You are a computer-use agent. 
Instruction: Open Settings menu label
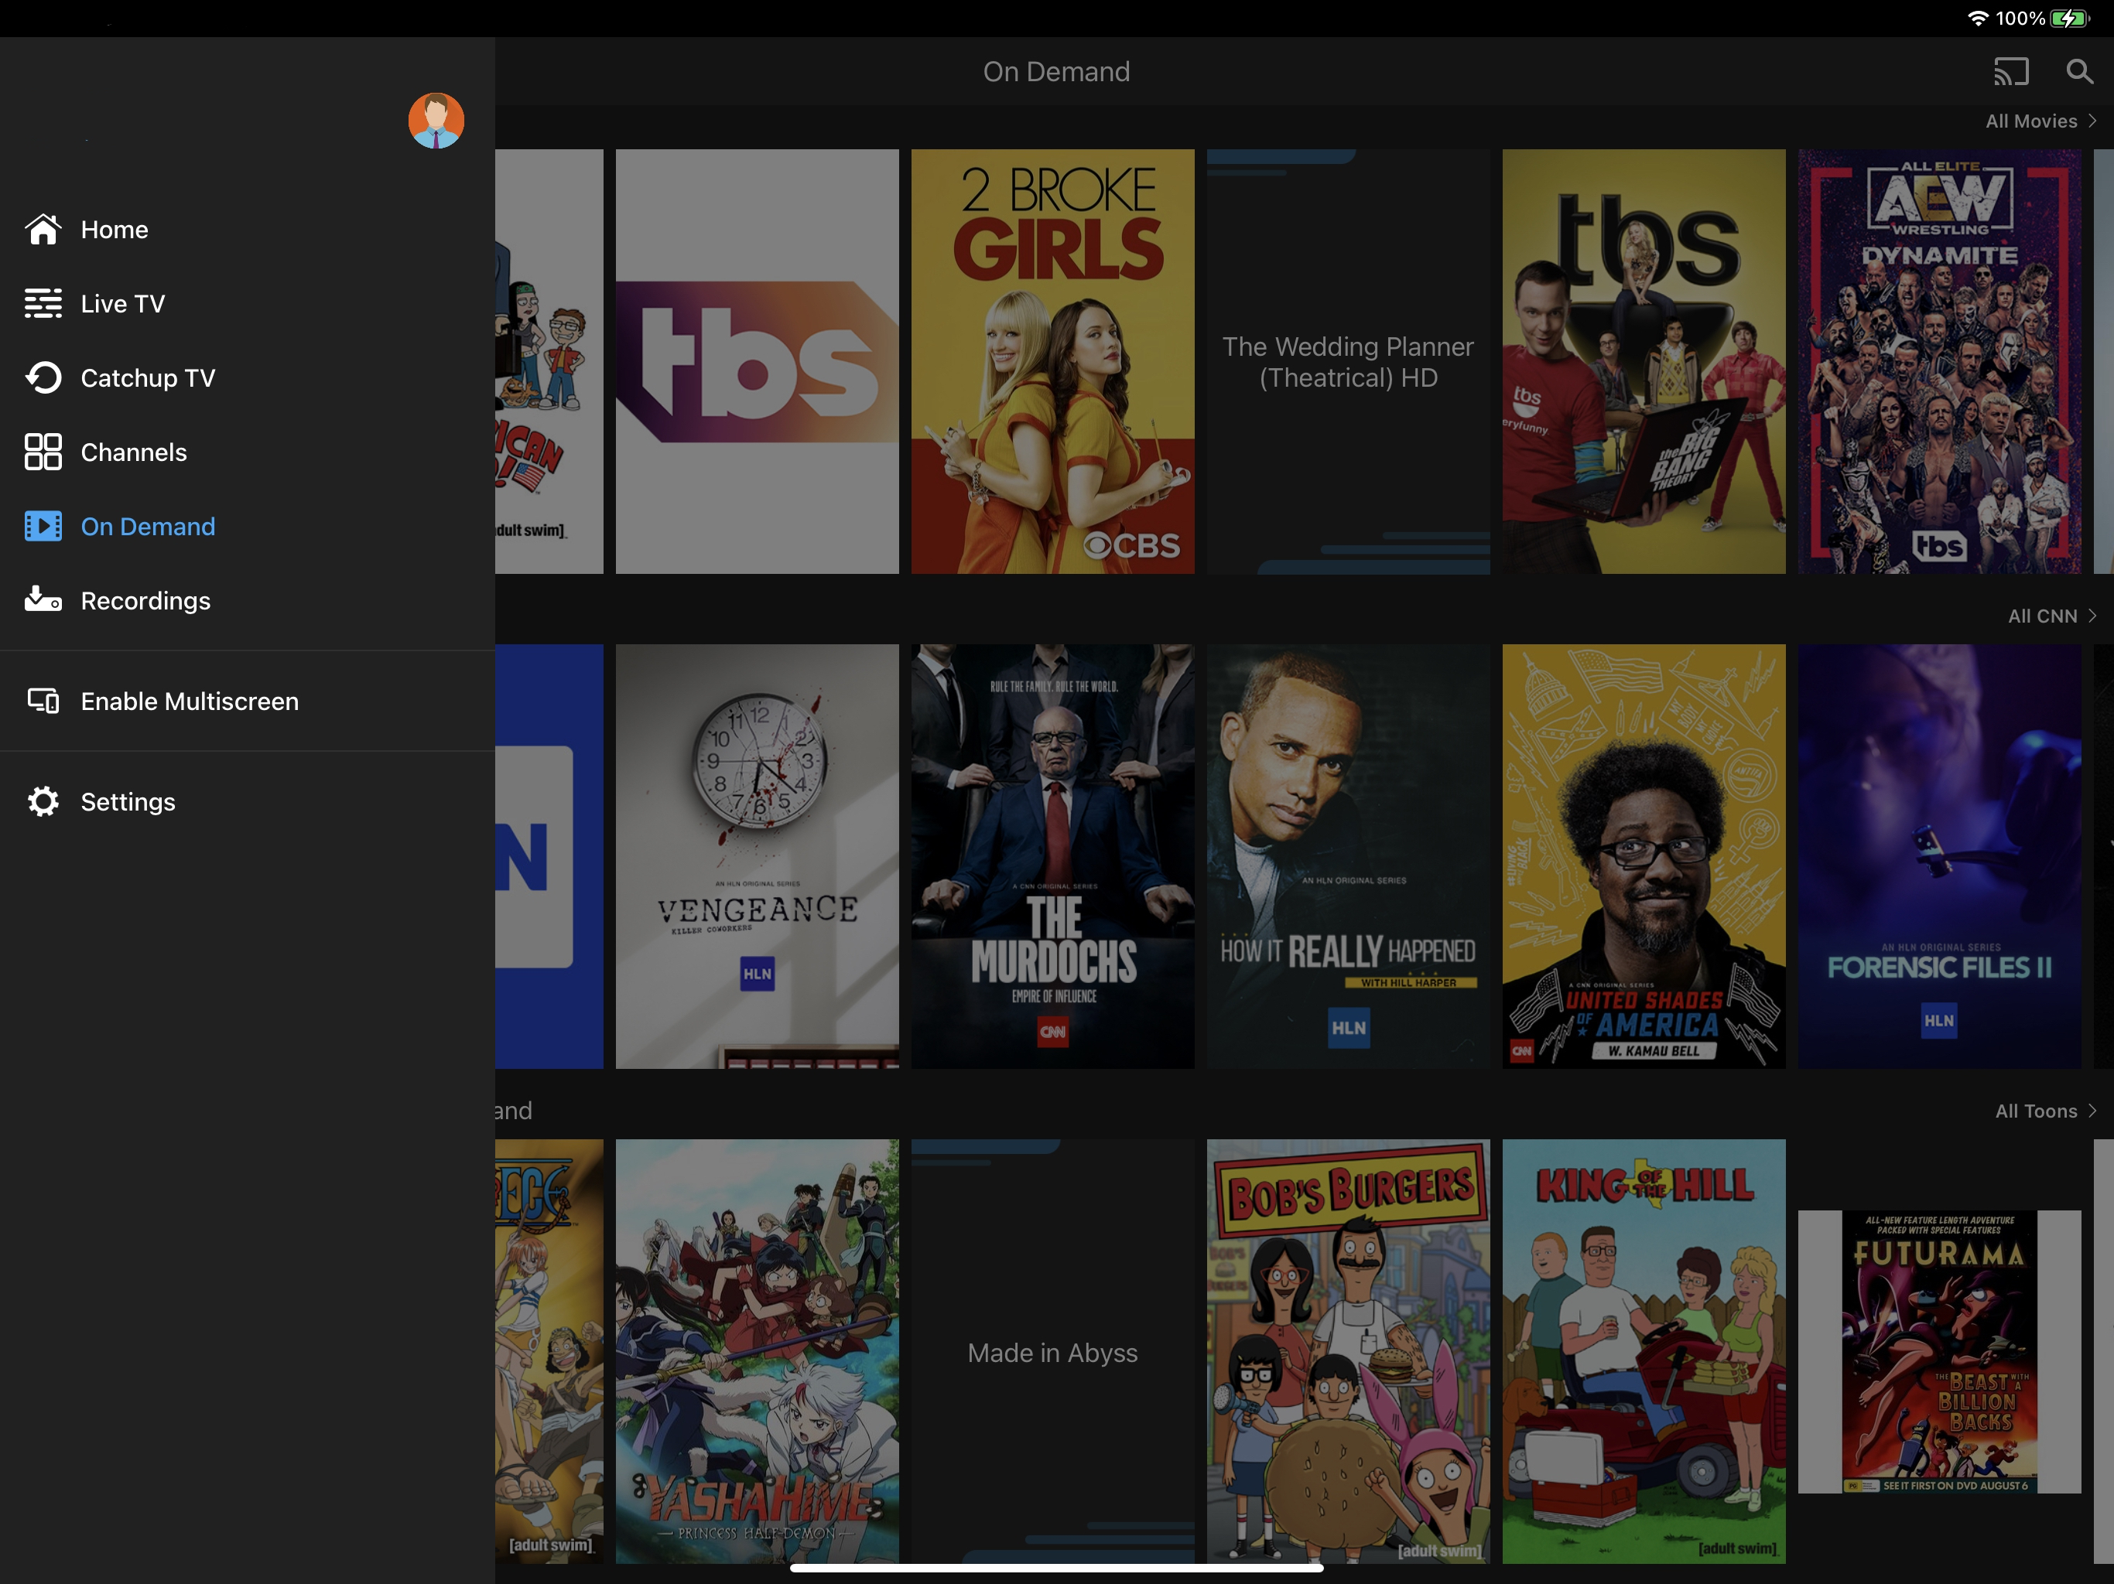[x=128, y=801]
